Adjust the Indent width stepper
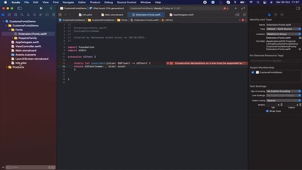The height and width of the screenshot is (170, 302). click(x=300, y=105)
